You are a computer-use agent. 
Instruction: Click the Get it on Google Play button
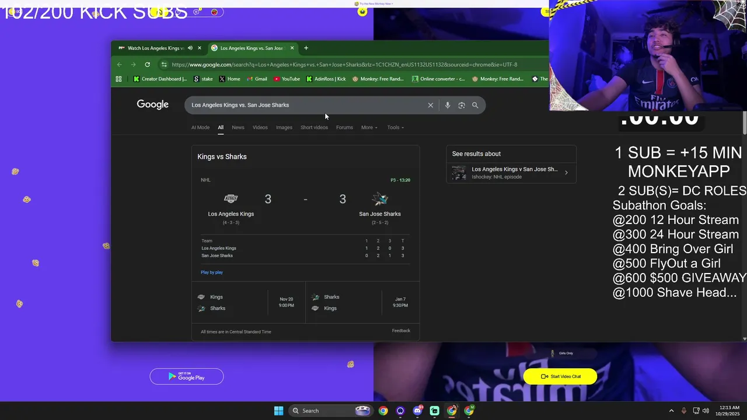pyautogui.click(x=187, y=376)
